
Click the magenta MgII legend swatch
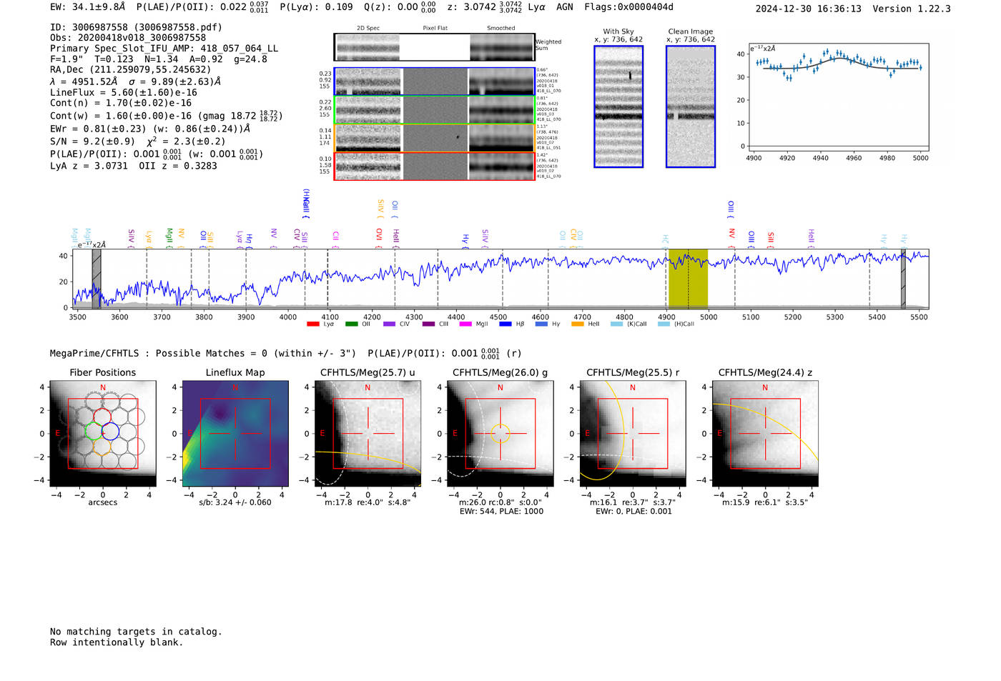(x=465, y=324)
